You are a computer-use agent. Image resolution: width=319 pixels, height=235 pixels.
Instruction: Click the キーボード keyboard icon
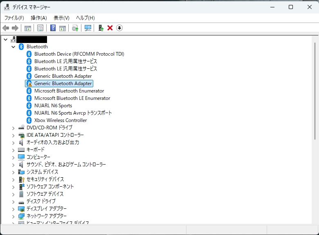21,150
